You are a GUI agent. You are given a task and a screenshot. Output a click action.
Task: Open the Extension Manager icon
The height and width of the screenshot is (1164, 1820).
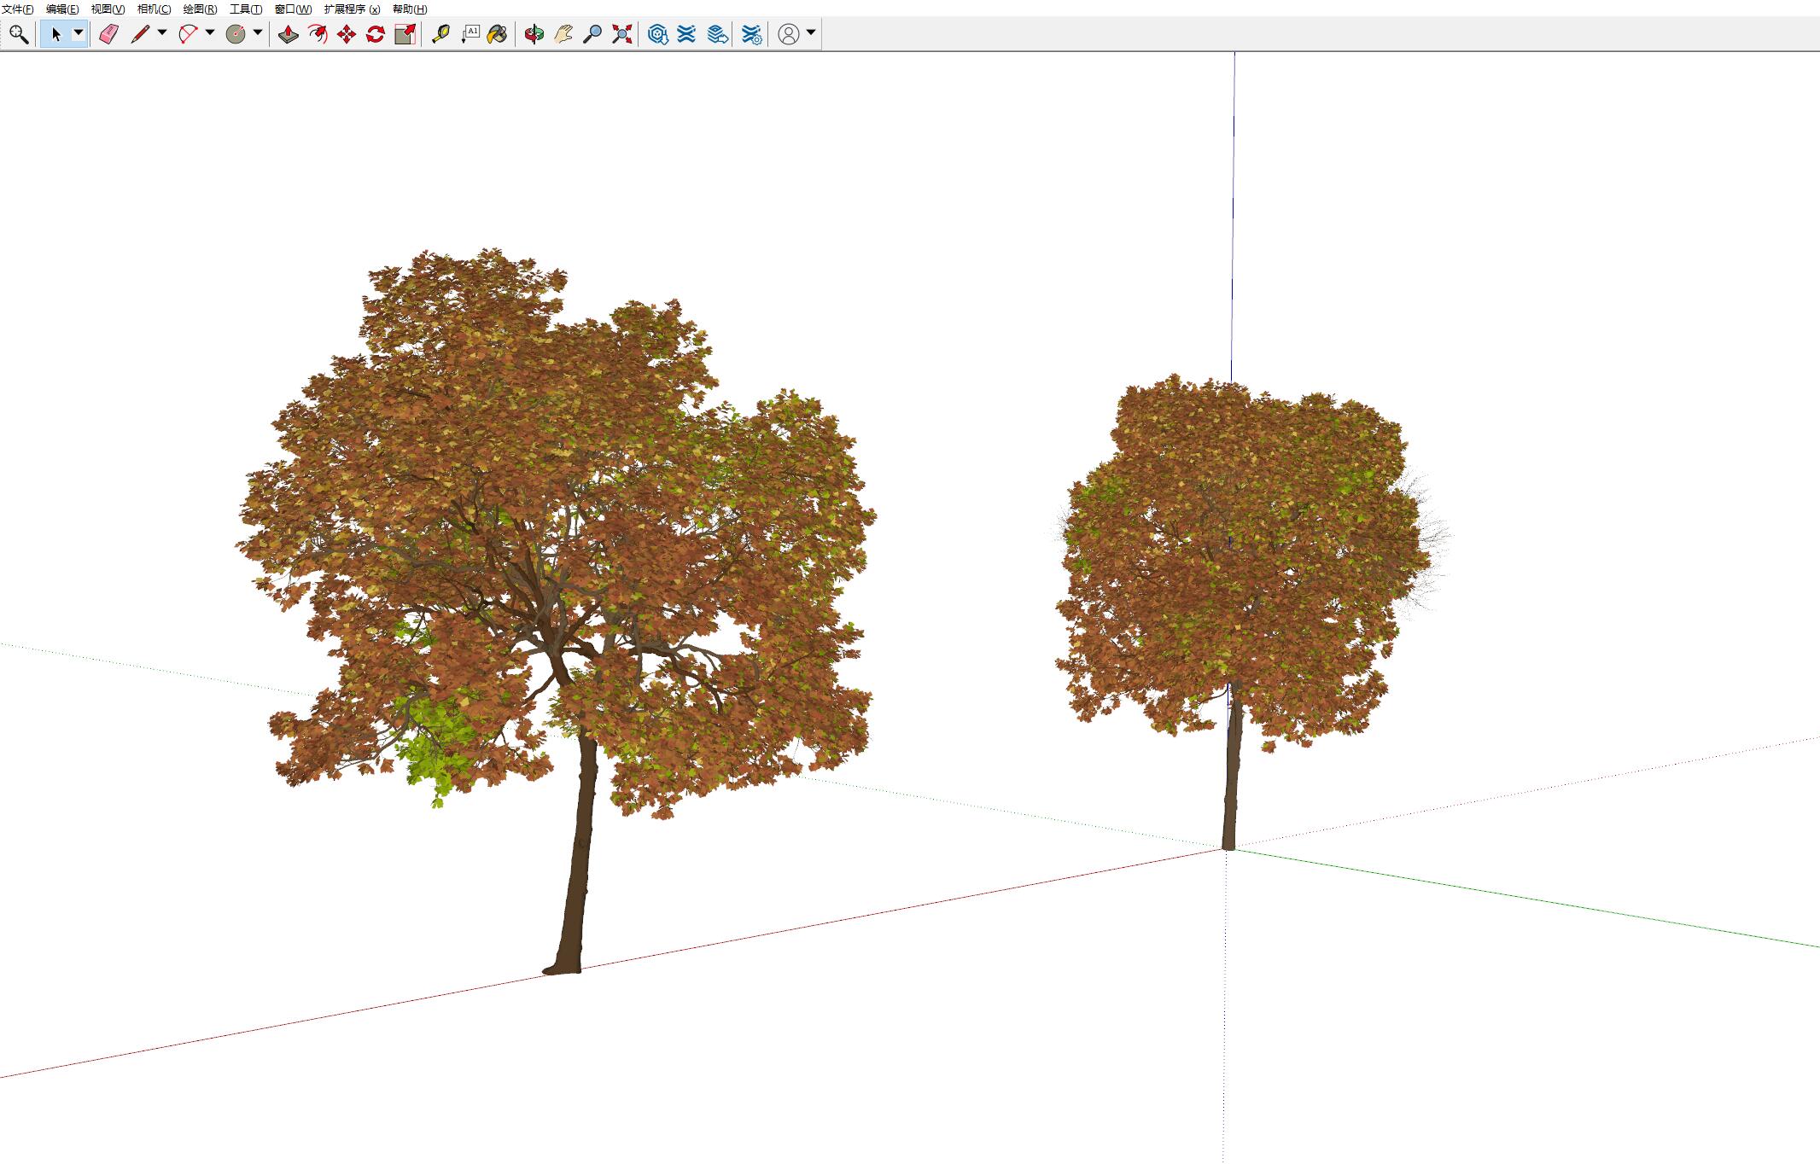pyautogui.click(x=751, y=34)
